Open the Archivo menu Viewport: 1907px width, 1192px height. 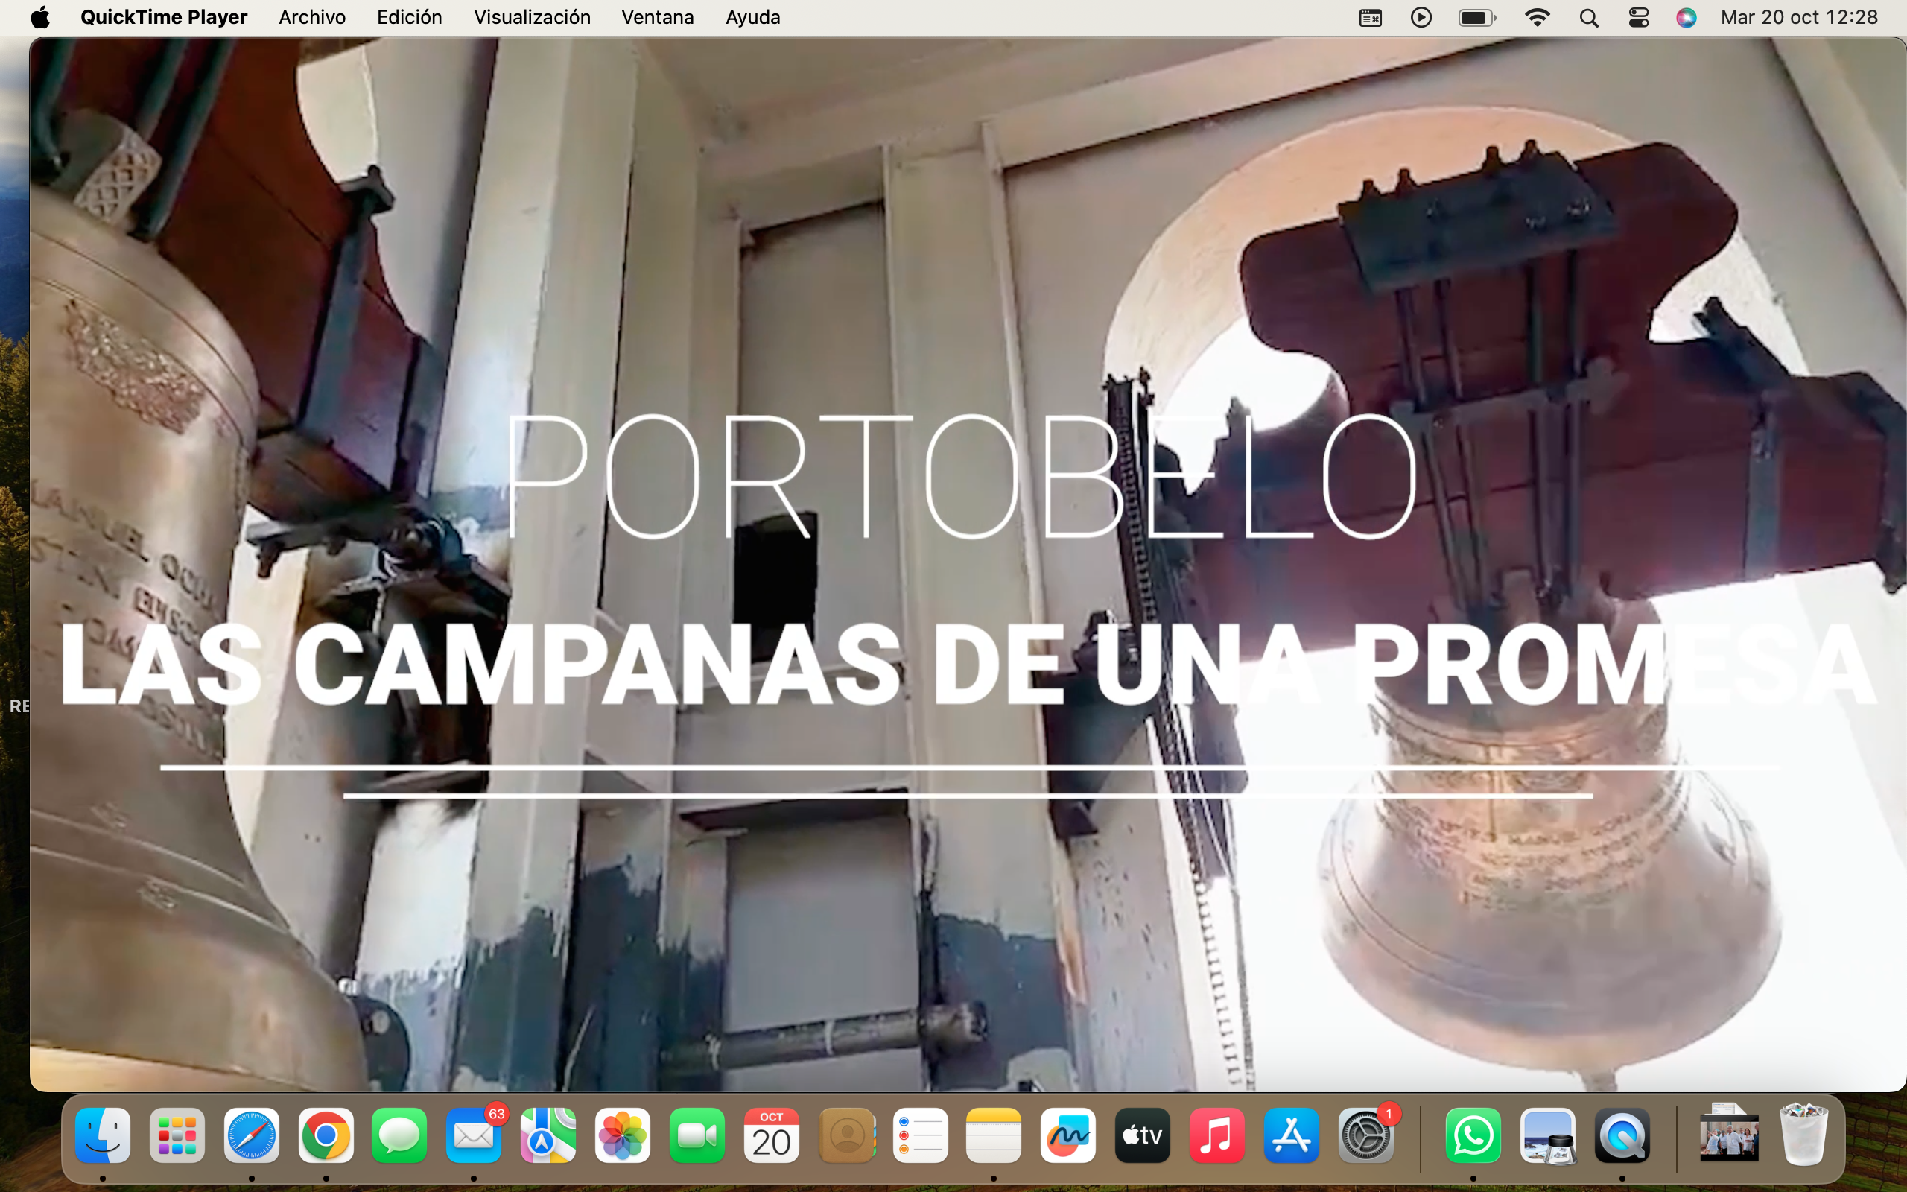point(312,17)
